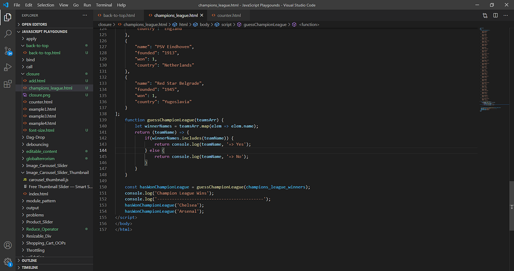Open editor More Actions ellipsis menu

coord(506,15)
